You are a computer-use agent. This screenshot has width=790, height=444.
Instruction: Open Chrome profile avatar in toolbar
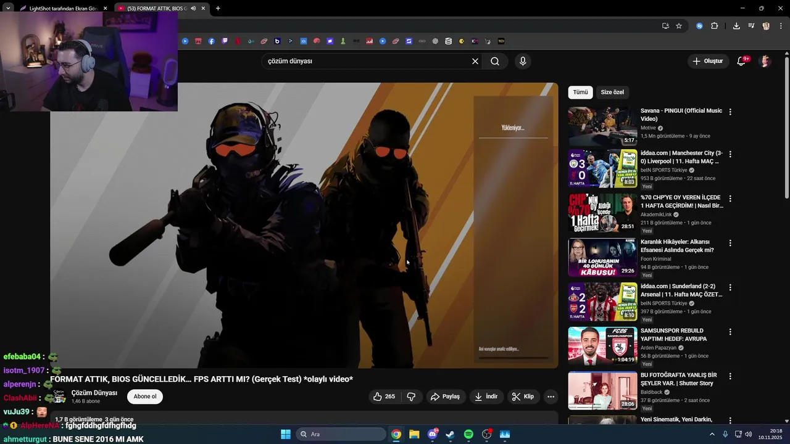tap(766, 26)
